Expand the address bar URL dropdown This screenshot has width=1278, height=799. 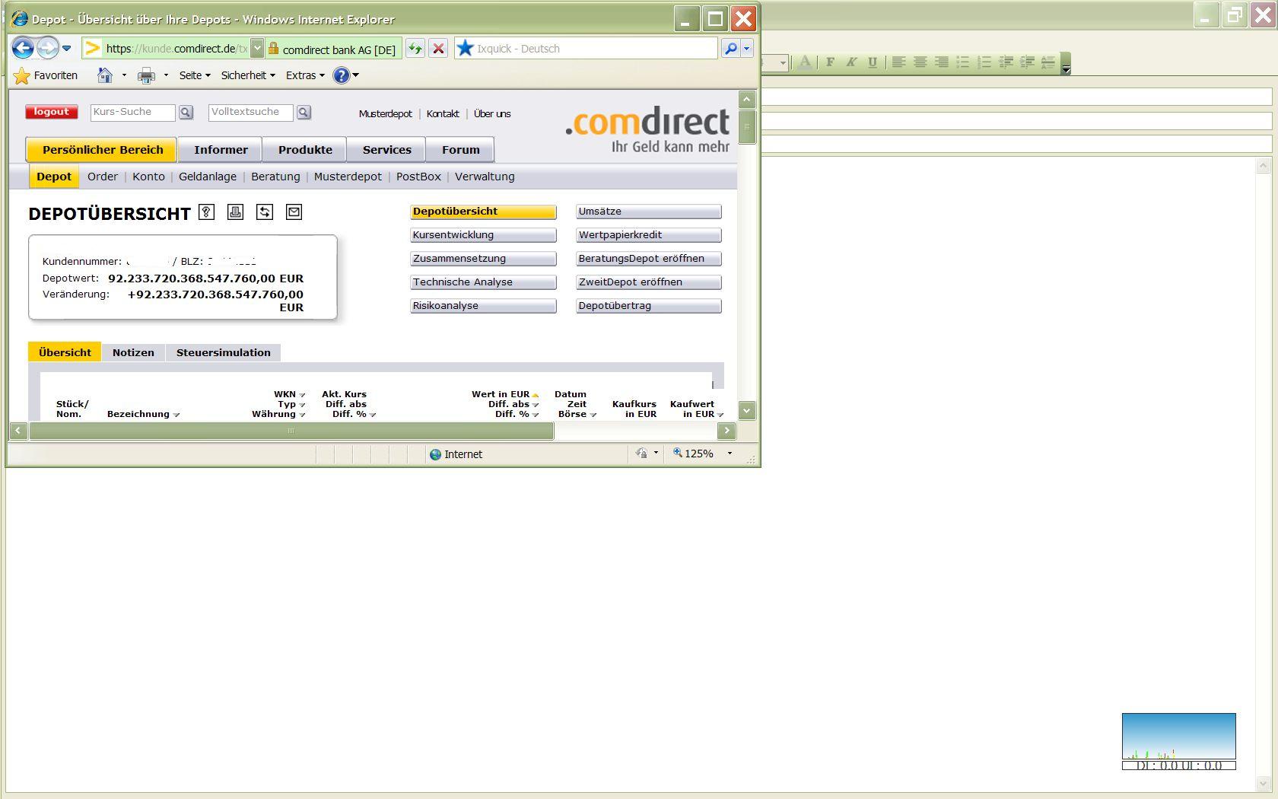tap(257, 49)
